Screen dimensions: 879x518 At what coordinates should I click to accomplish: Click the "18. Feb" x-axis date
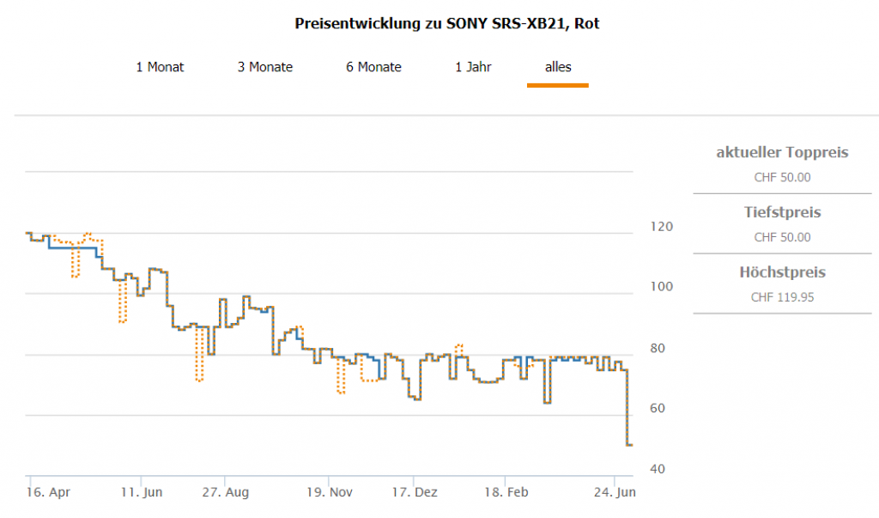pos(508,493)
